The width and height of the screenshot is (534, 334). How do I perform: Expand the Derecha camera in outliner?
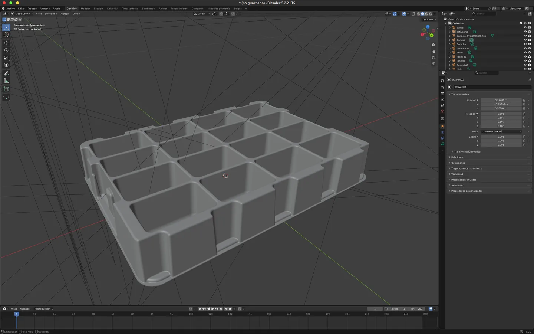450,44
